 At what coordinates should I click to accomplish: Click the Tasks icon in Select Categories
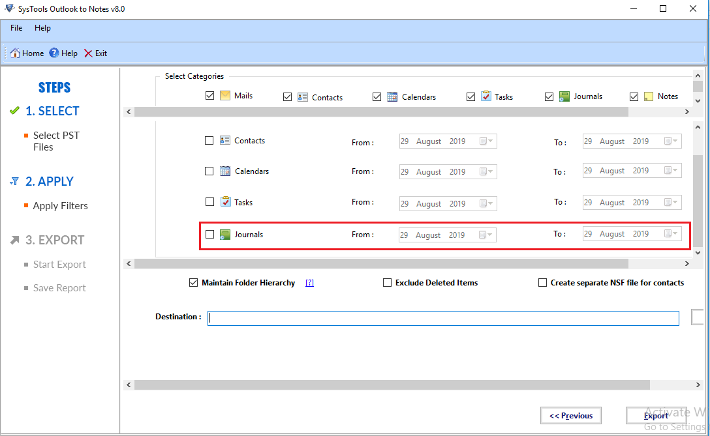[486, 96]
